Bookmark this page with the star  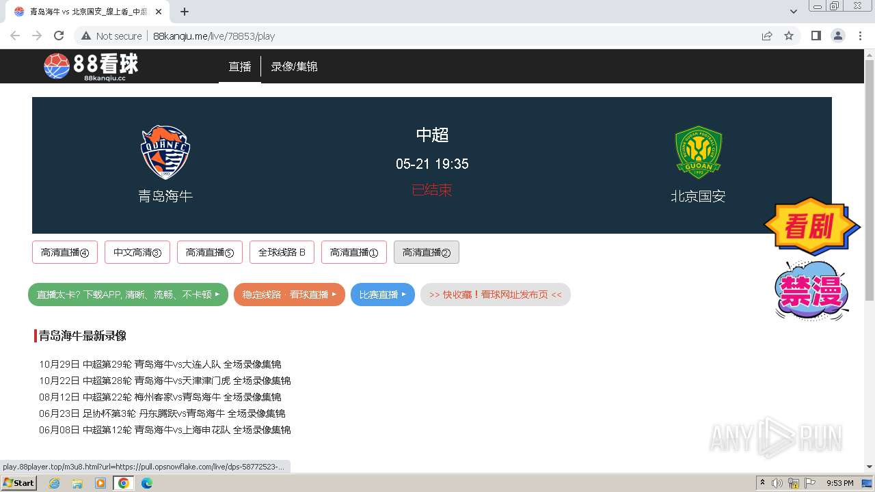[789, 36]
